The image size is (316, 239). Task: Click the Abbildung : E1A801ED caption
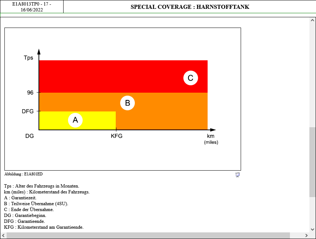point(21,174)
